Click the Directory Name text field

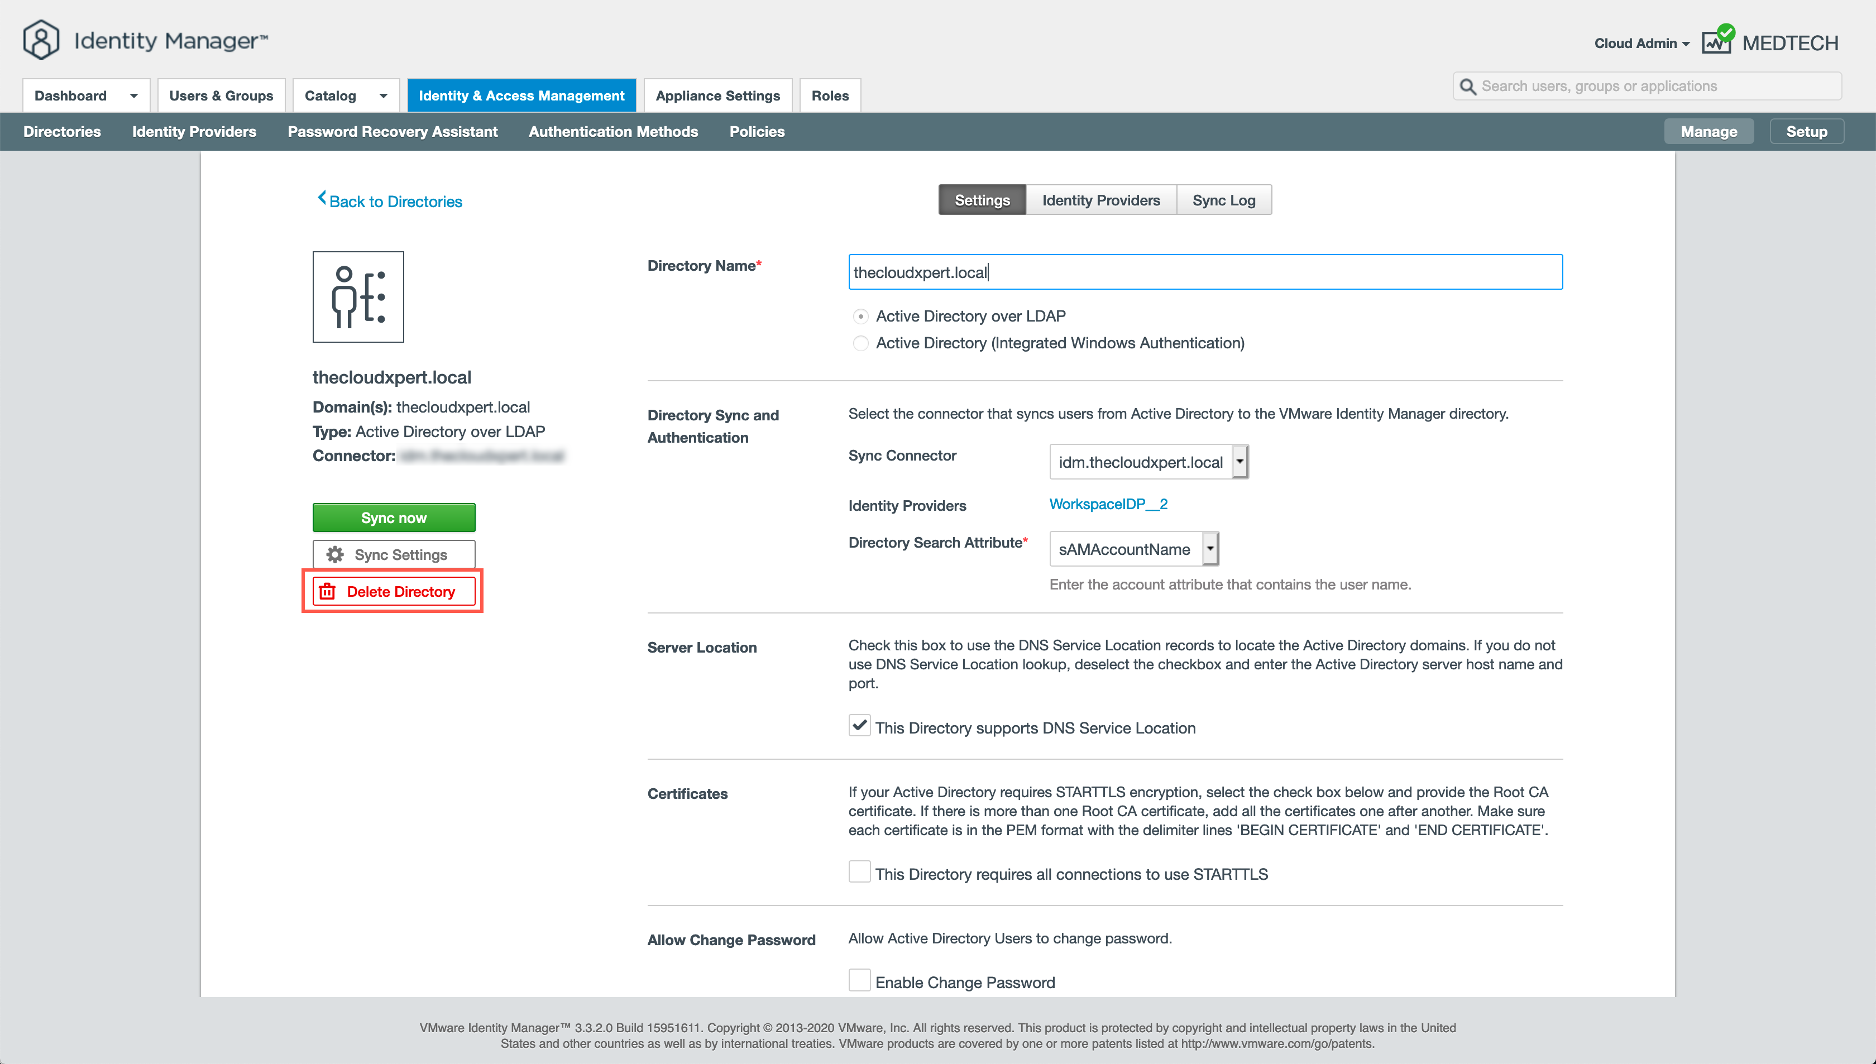[1204, 272]
